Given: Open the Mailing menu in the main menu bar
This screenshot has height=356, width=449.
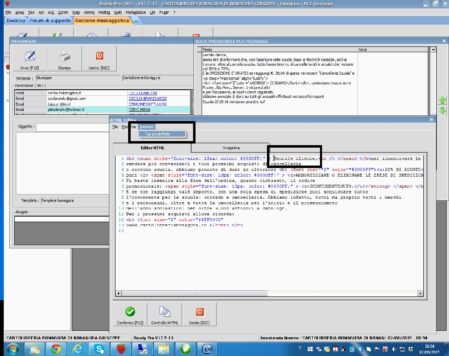Looking at the screenshot, I should coord(104,13).
